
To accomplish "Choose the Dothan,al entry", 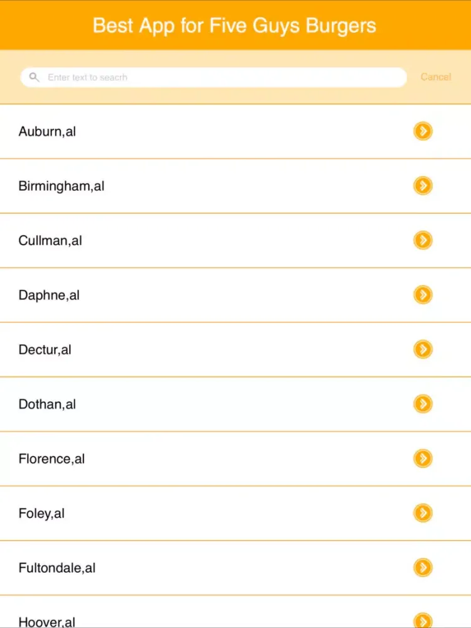I will [x=47, y=404].
